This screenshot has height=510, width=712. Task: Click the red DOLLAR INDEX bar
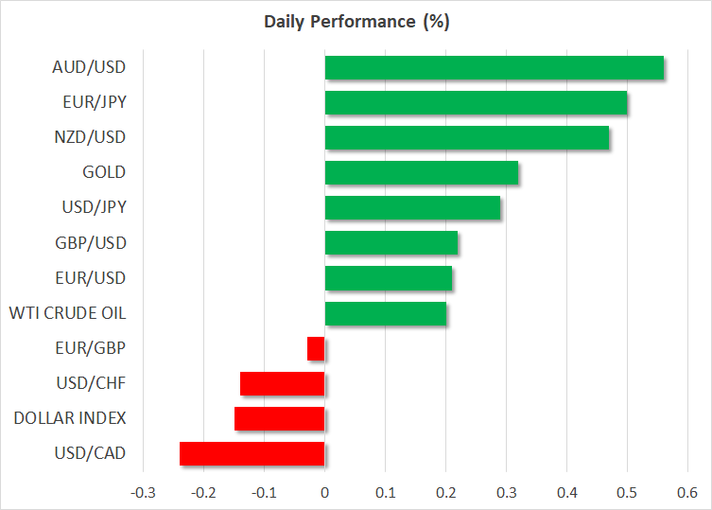click(x=279, y=418)
